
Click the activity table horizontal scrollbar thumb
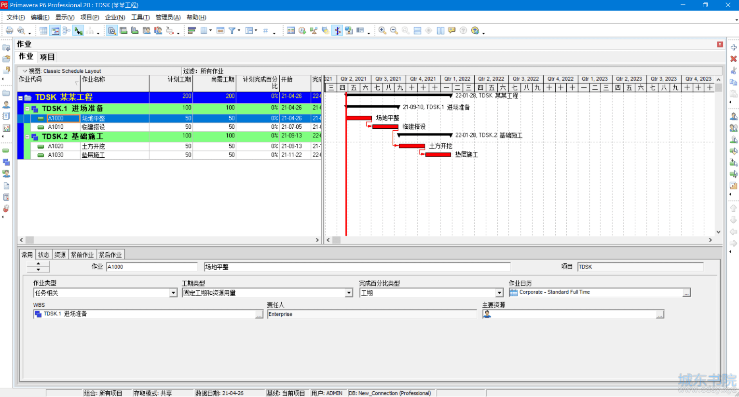click(x=29, y=240)
